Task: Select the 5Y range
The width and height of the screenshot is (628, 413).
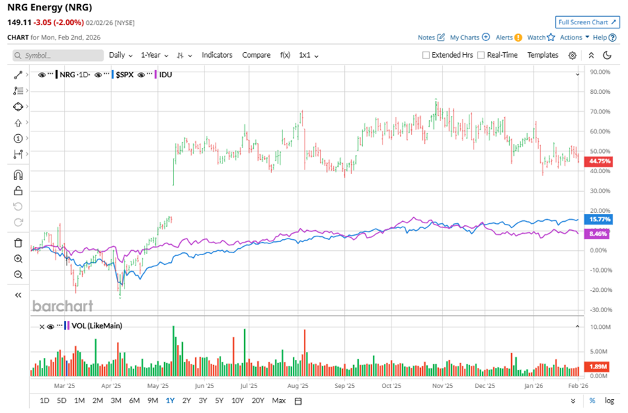Action: pos(219,400)
